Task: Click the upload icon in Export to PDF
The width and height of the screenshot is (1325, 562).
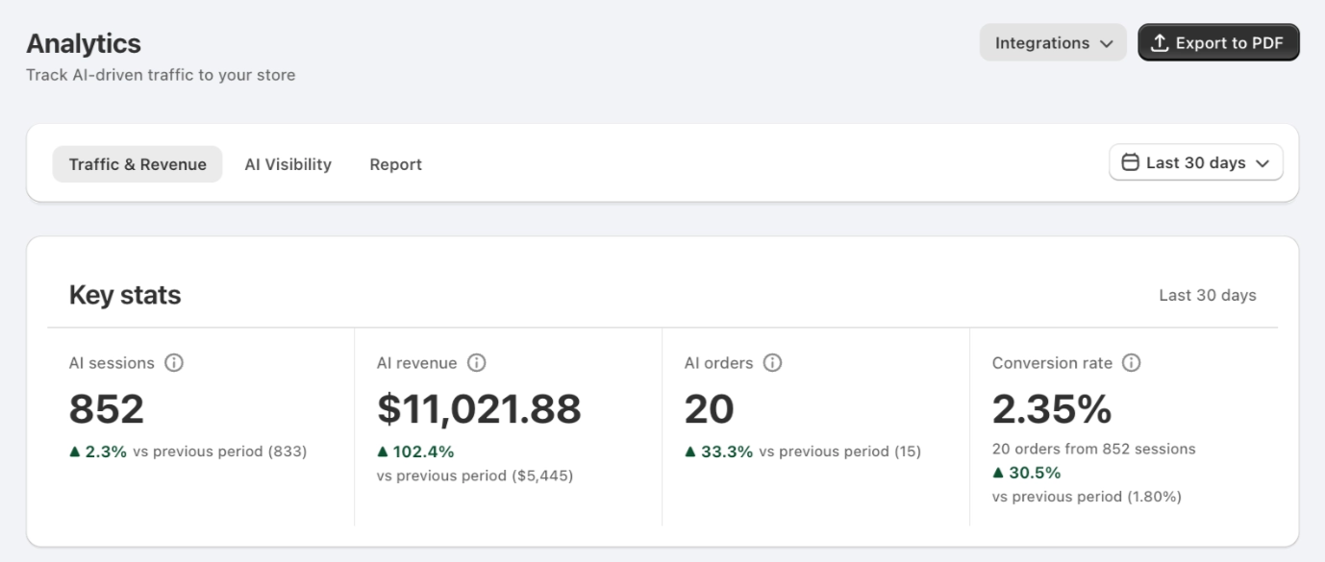Action: (1160, 43)
